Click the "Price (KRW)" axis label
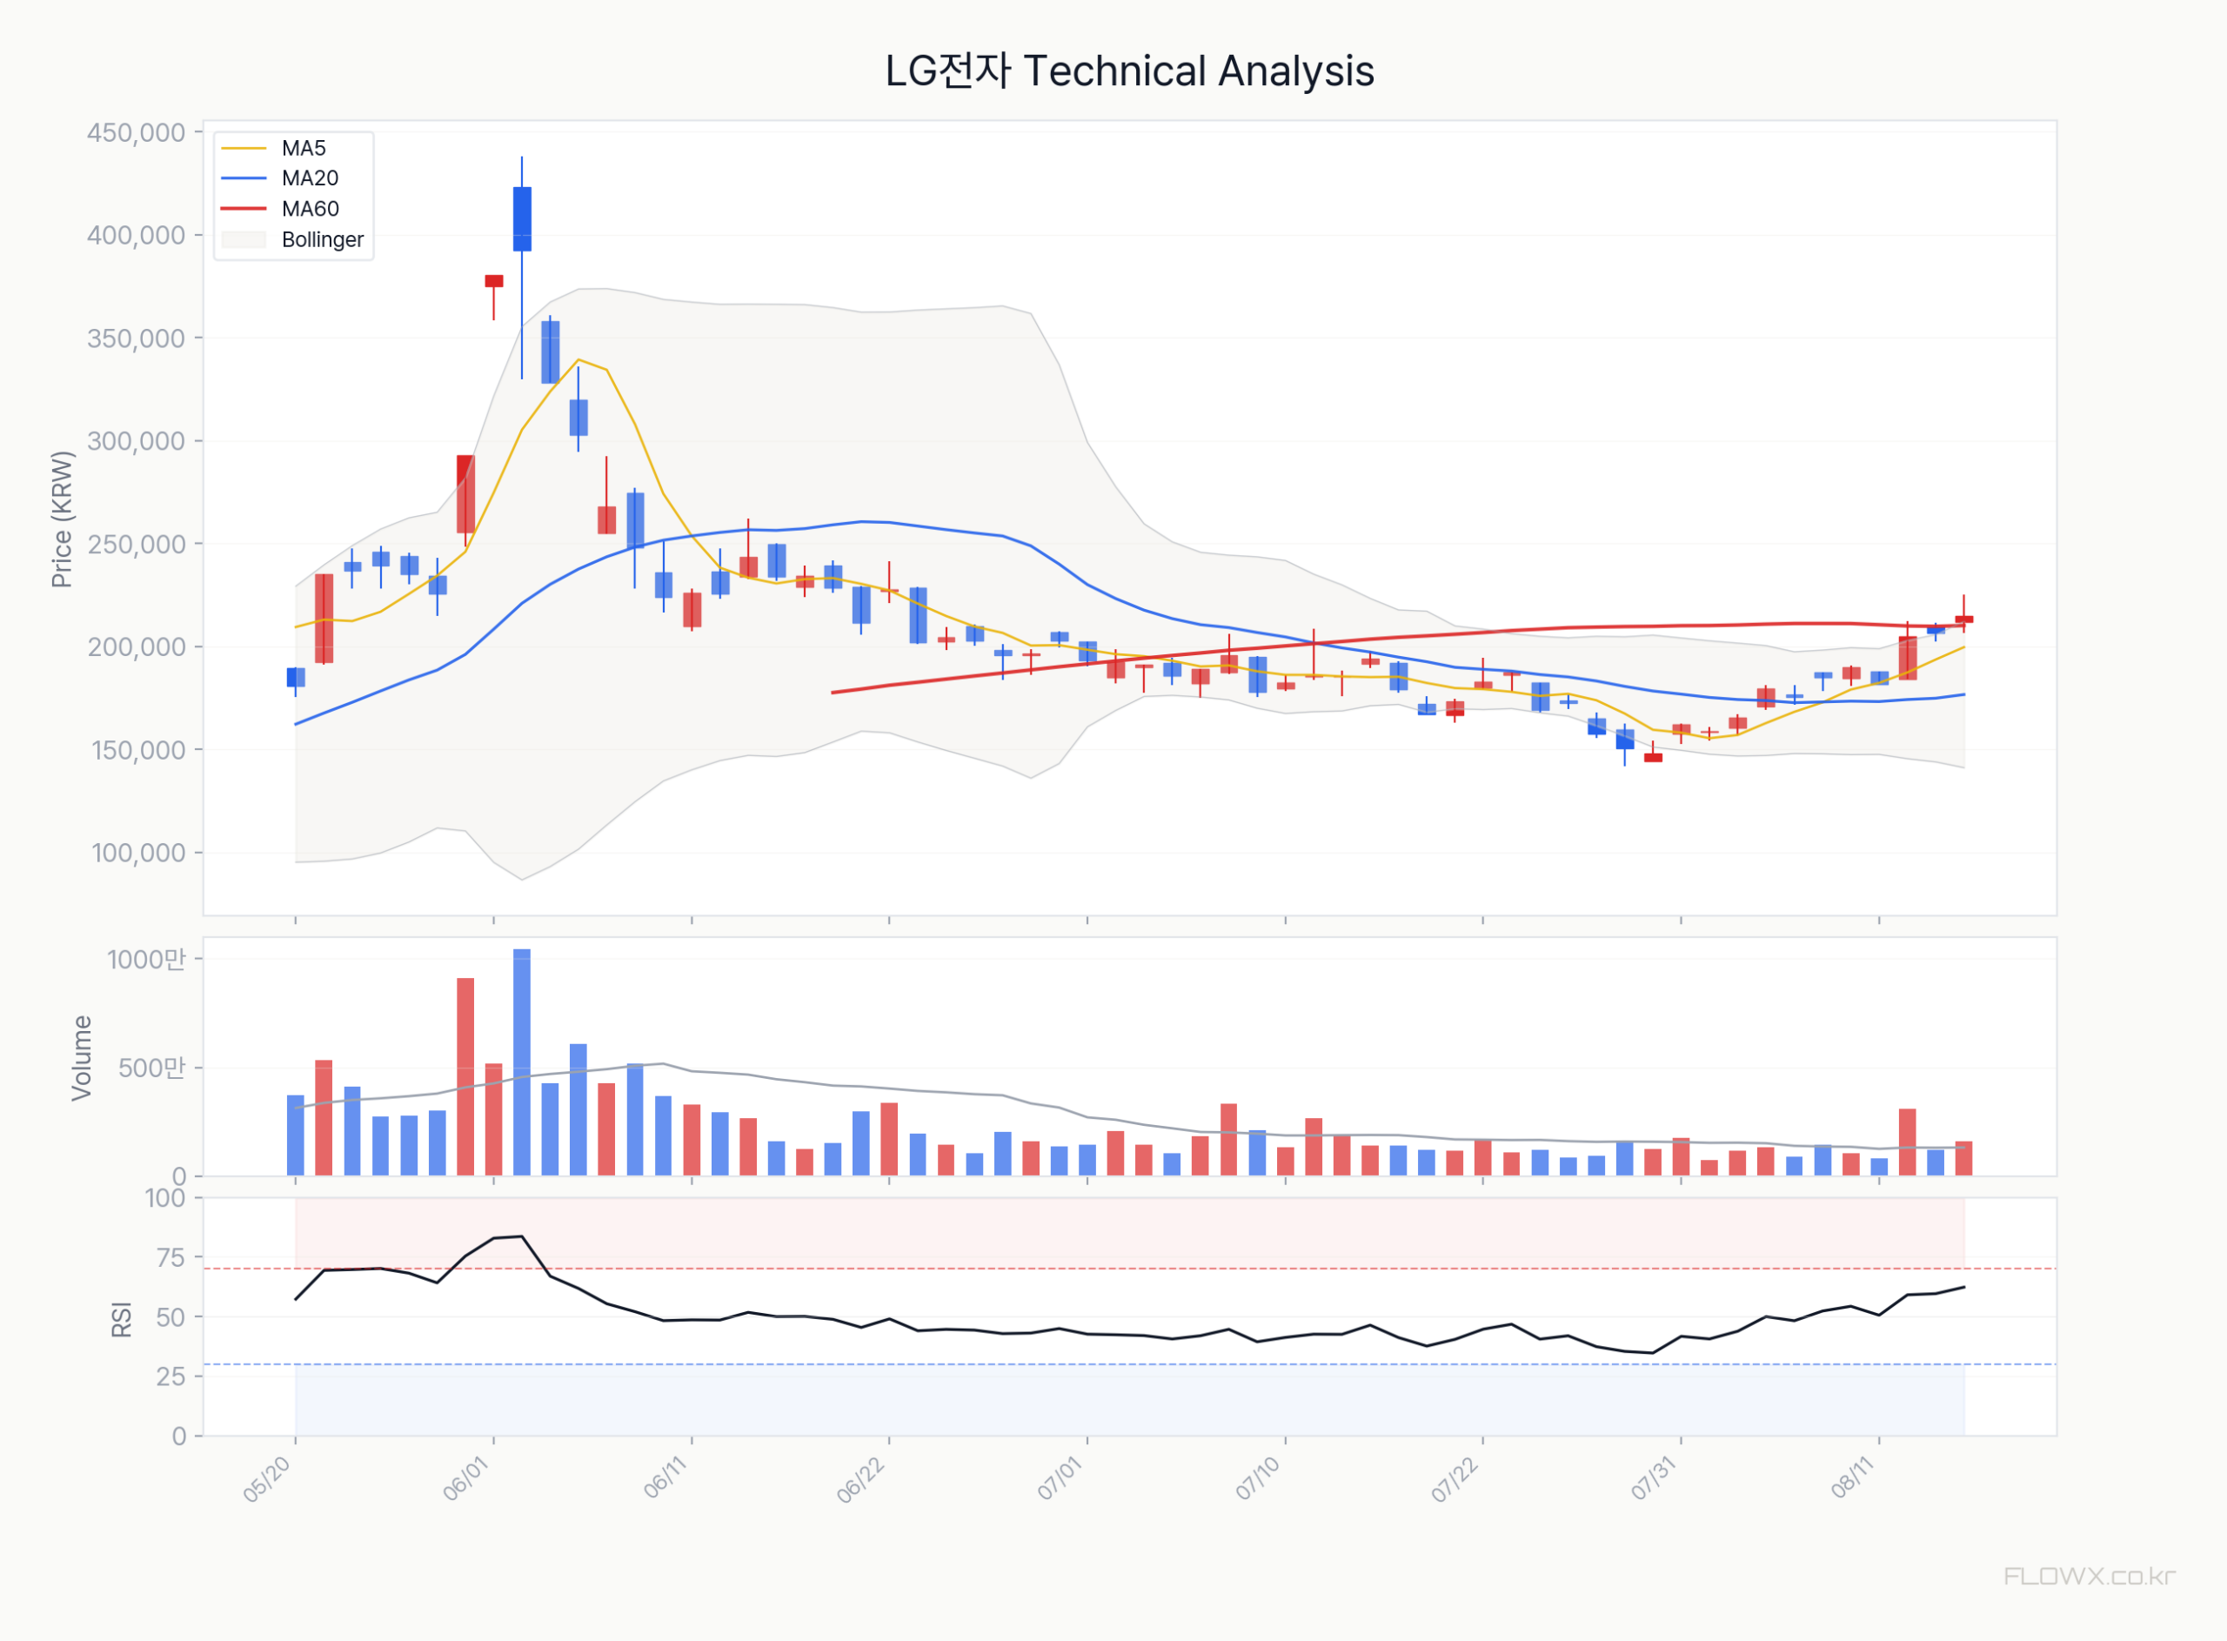Image resolution: width=2227 pixels, height=1641 pixels. click(x=62, y=519)
